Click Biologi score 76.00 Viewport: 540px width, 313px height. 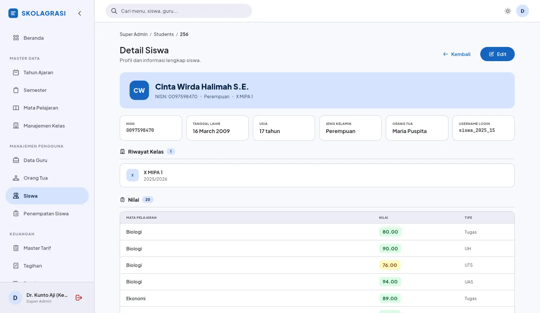(x=389, y=265)
